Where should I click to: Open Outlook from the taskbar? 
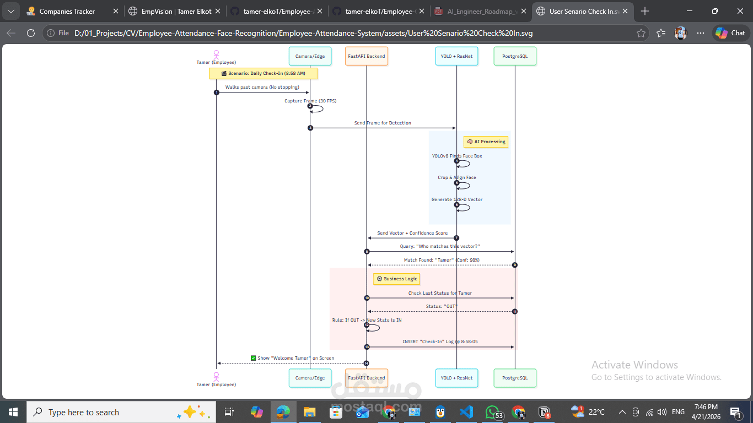coord(362,412)
